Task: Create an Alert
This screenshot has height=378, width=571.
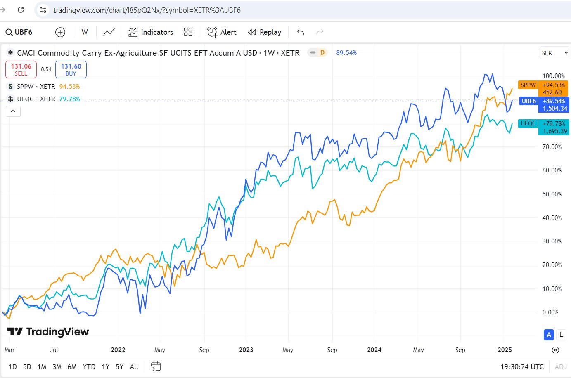Action: 222,32
